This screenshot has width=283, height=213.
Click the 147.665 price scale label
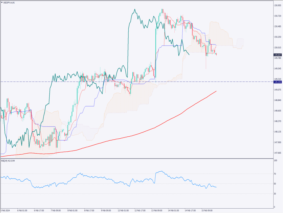tap(277, 153)
